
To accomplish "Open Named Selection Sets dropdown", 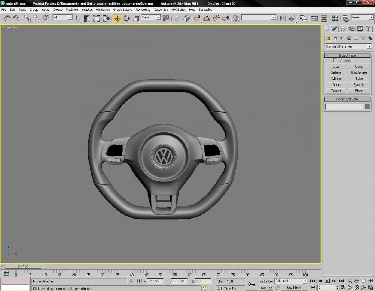I will coord(258,17).
